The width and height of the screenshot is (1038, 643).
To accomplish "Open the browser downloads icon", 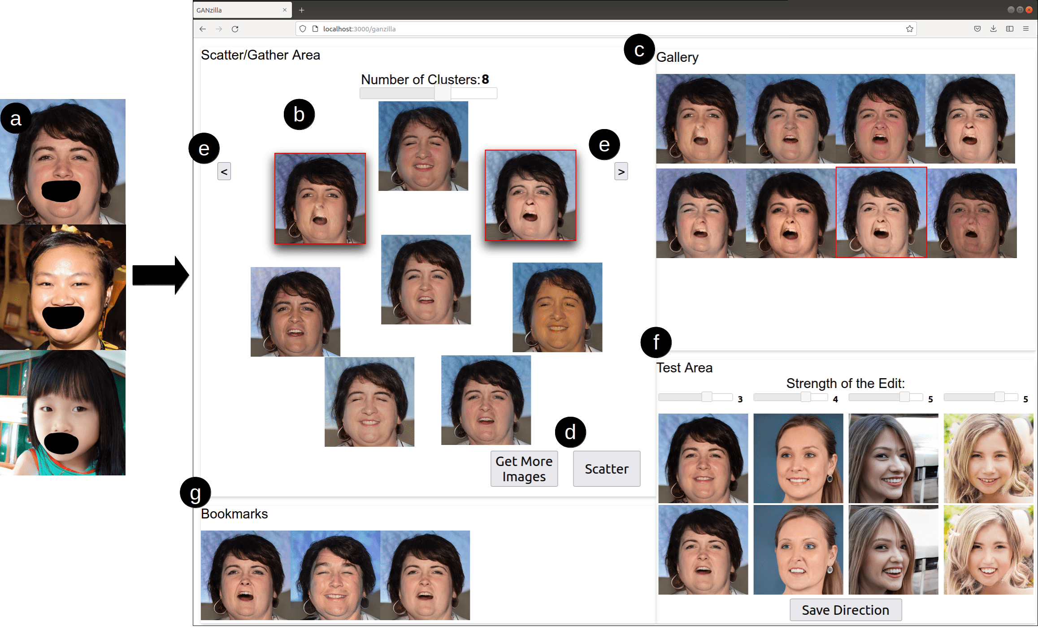I will (993, 29).
